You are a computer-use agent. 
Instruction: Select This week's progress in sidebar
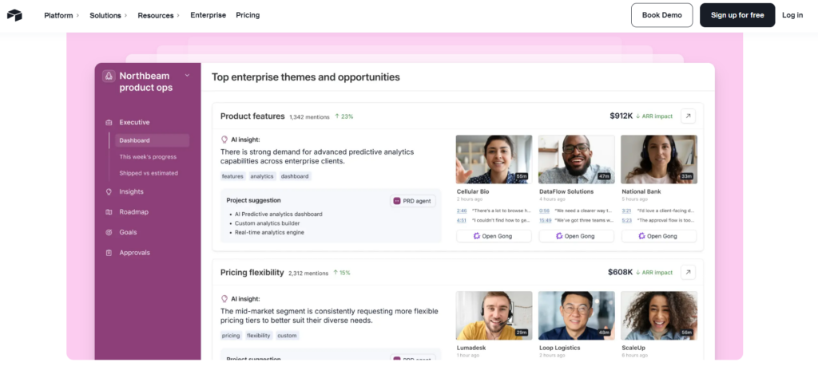tap(149, 157)
